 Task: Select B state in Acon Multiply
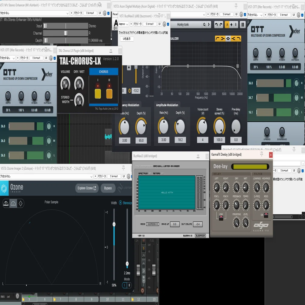point(236,25)
